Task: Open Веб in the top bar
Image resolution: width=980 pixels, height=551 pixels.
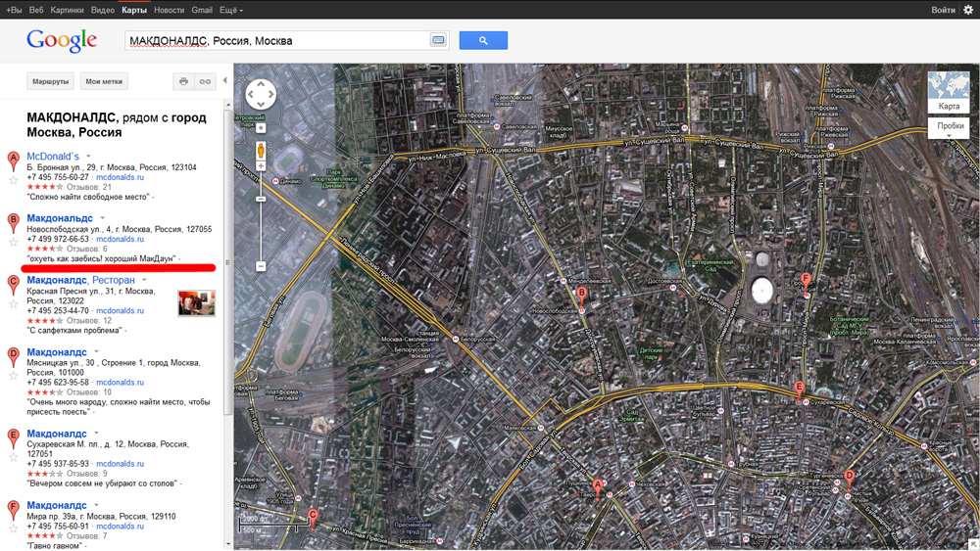Action: click(x=36, y=10)
